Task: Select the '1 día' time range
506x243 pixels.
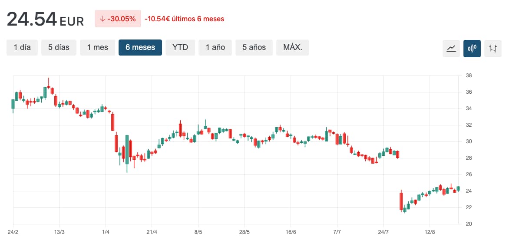Action: click(22, 47)
